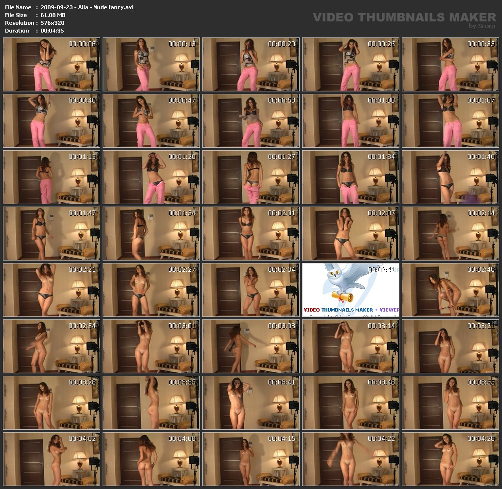502x489 pixels.
Task: Click the thumbnail at timestamp 00:00:06
Action: tap(51, 65)
